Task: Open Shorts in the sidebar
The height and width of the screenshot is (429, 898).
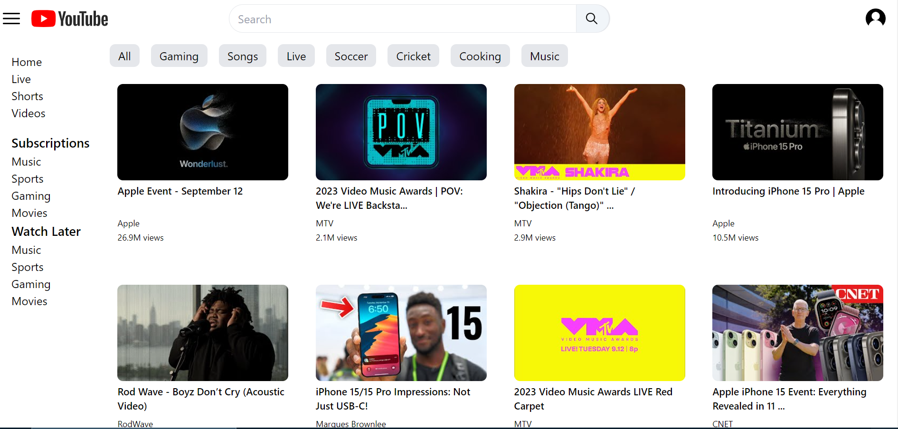Action: (28, 96)
